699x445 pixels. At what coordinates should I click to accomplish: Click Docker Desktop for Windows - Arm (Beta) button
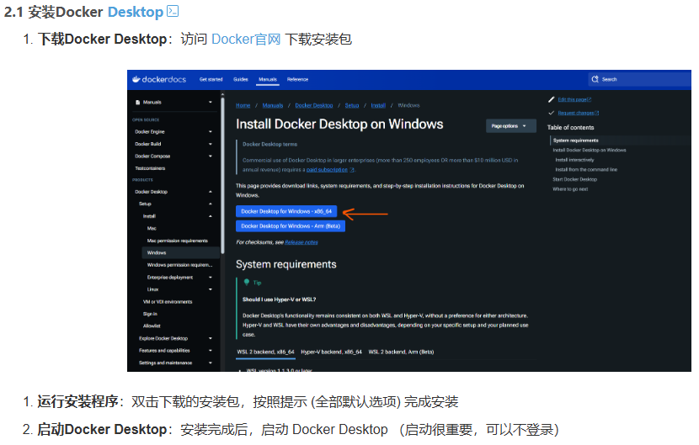[x=291, y=225]
